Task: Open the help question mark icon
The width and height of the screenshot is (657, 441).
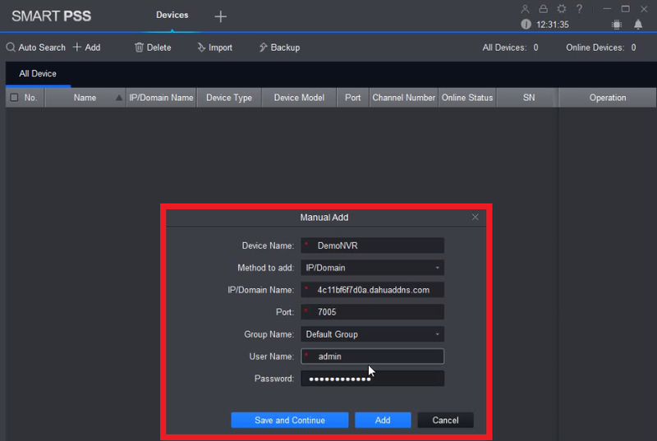Action: tap(579, 9)
